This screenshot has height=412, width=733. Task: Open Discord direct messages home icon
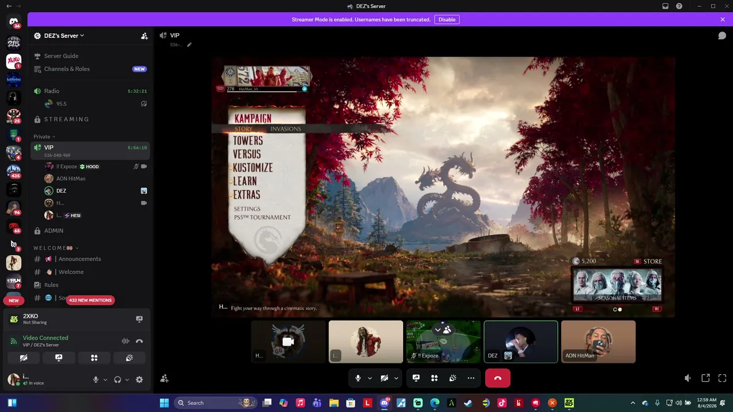tap(14, 22)
